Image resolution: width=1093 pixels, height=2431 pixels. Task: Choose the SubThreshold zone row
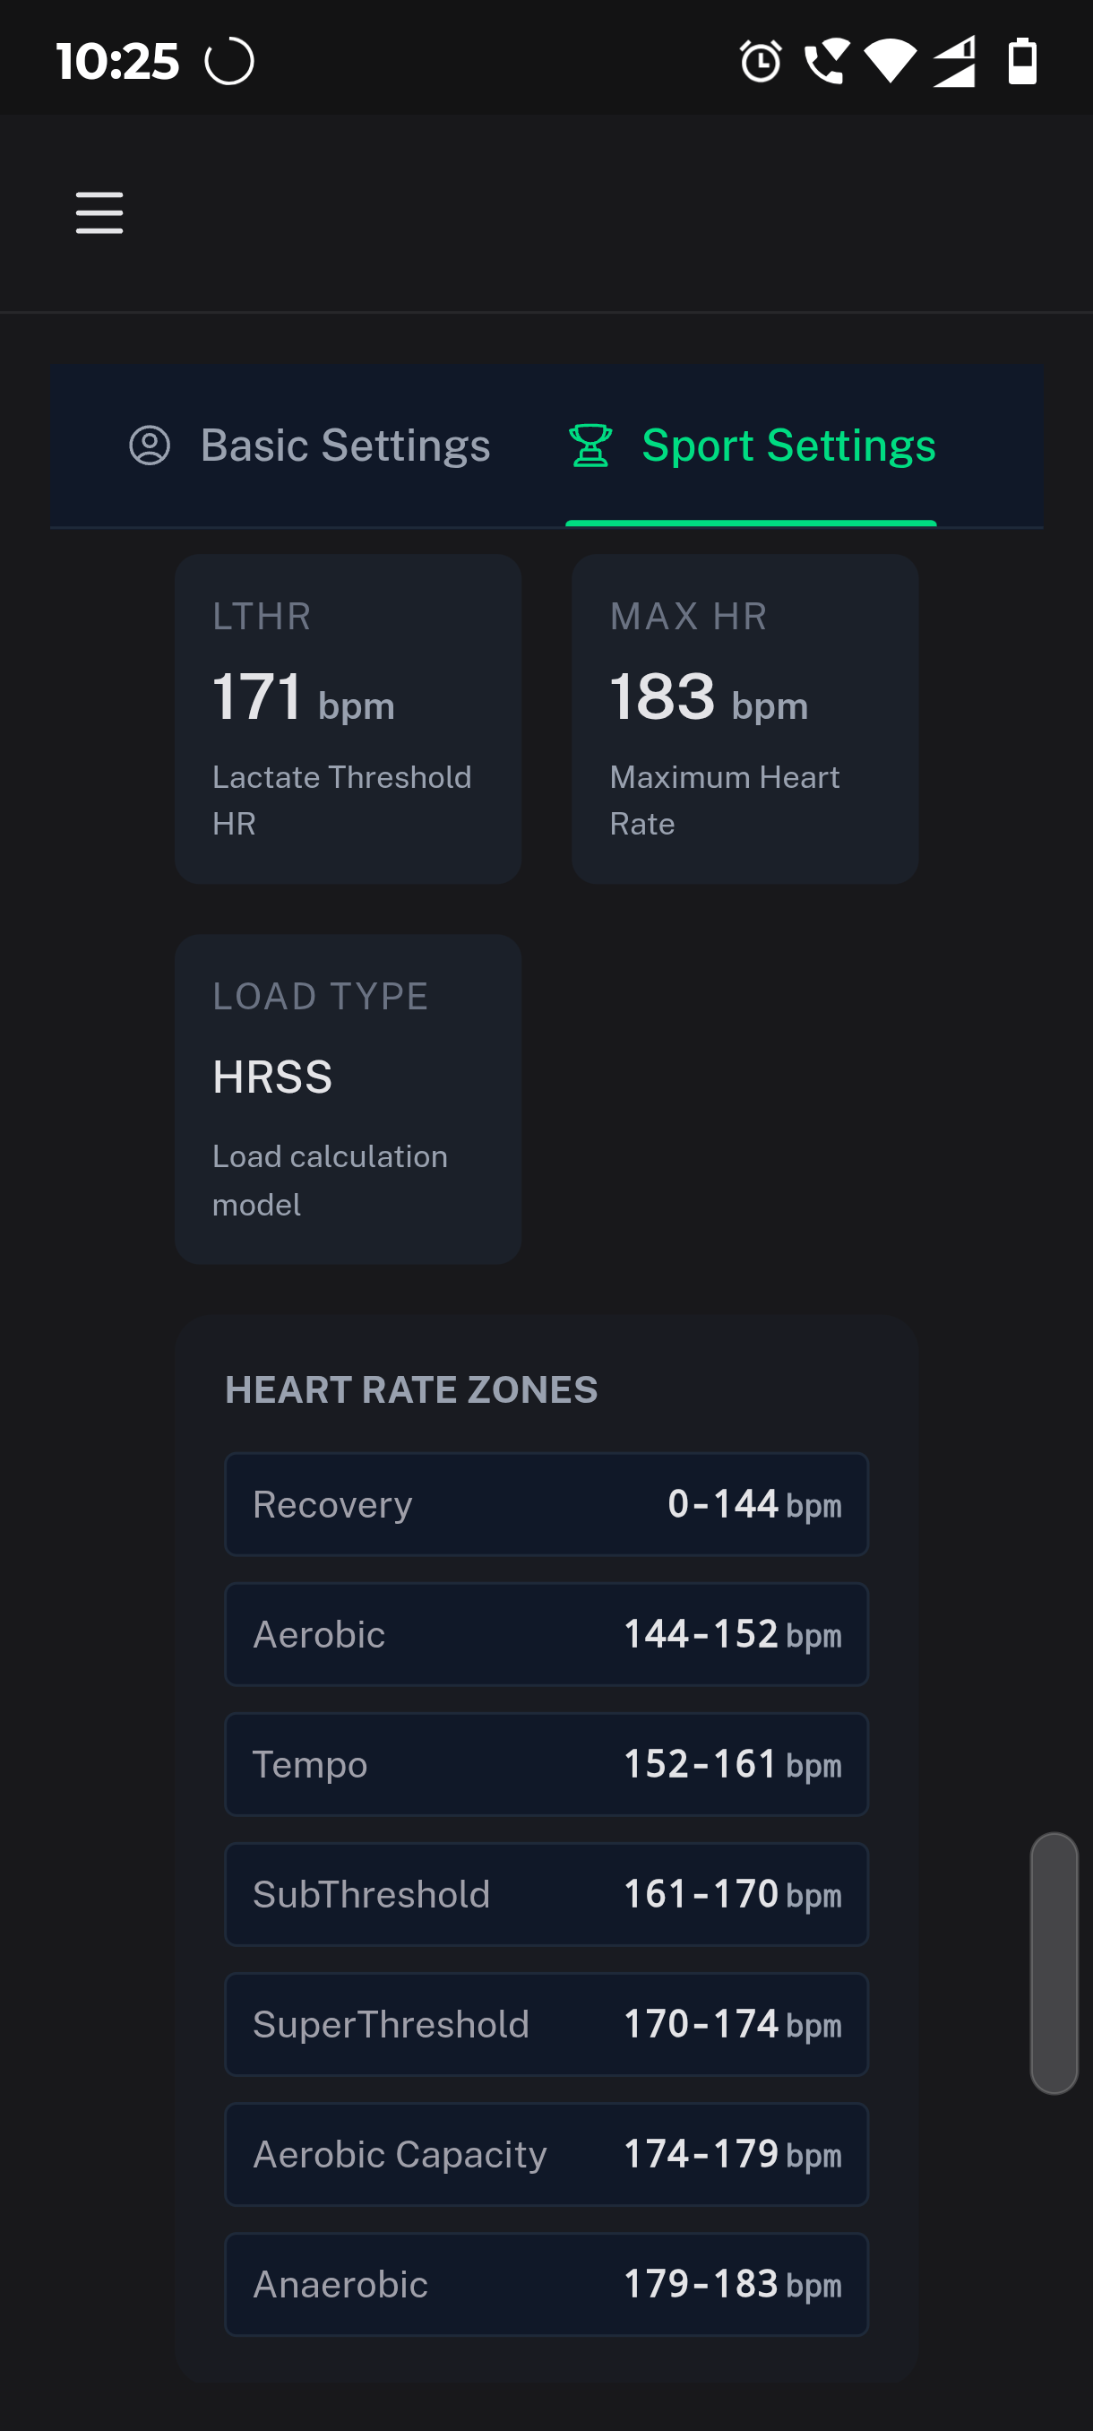pos(546,1894)
